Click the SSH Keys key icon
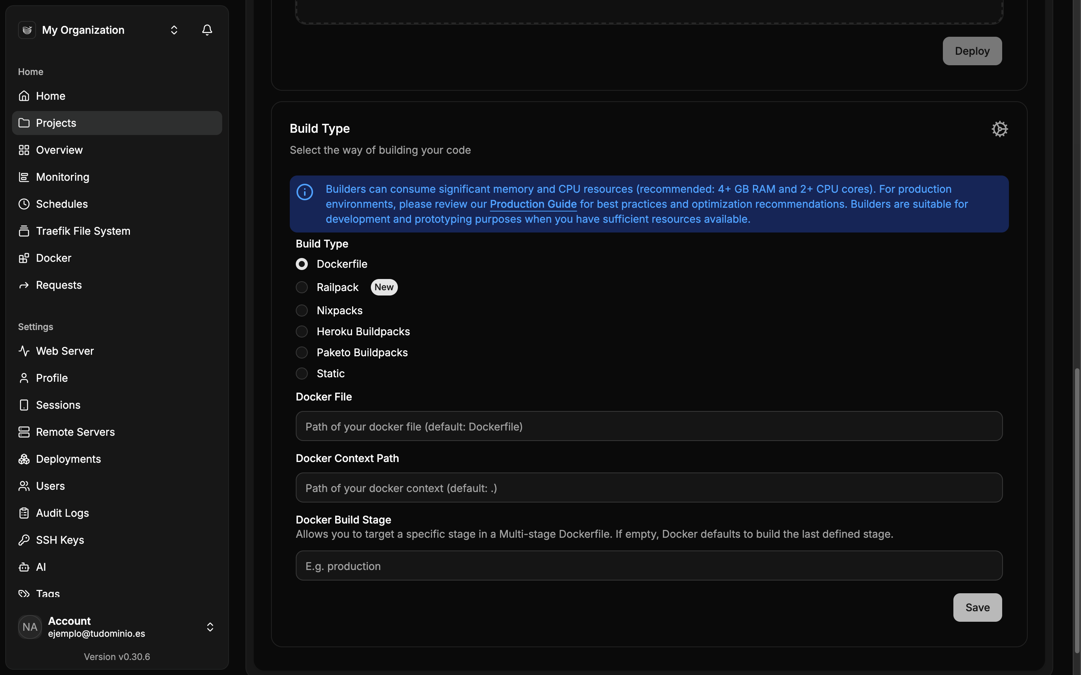The image size is (1081, 675). [24, 540]
